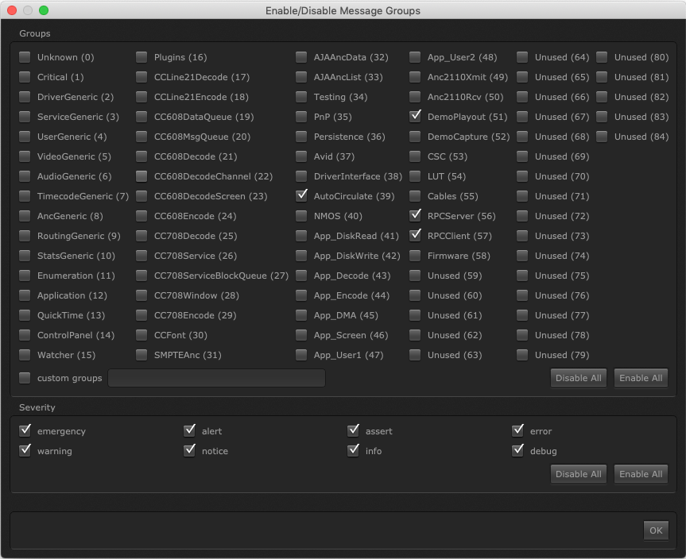Enable the Firmware message group
686x559 pixels.
click(414, 256)
